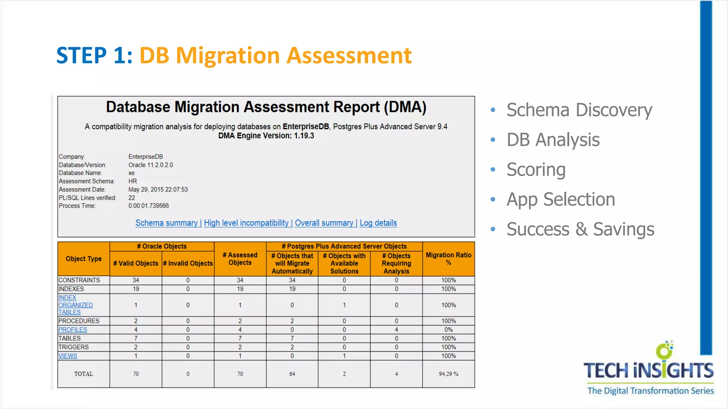
Task: Click the Assessment Schema value 'HR'
Action: tap(133, 181)
